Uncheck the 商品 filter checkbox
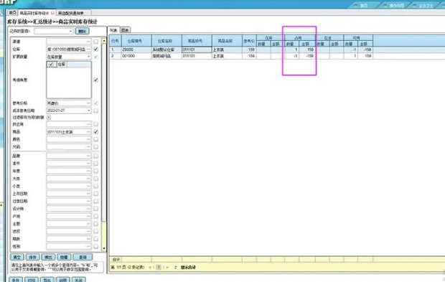The height and width of the screenshot is (282, 445). tap(96, 132)
